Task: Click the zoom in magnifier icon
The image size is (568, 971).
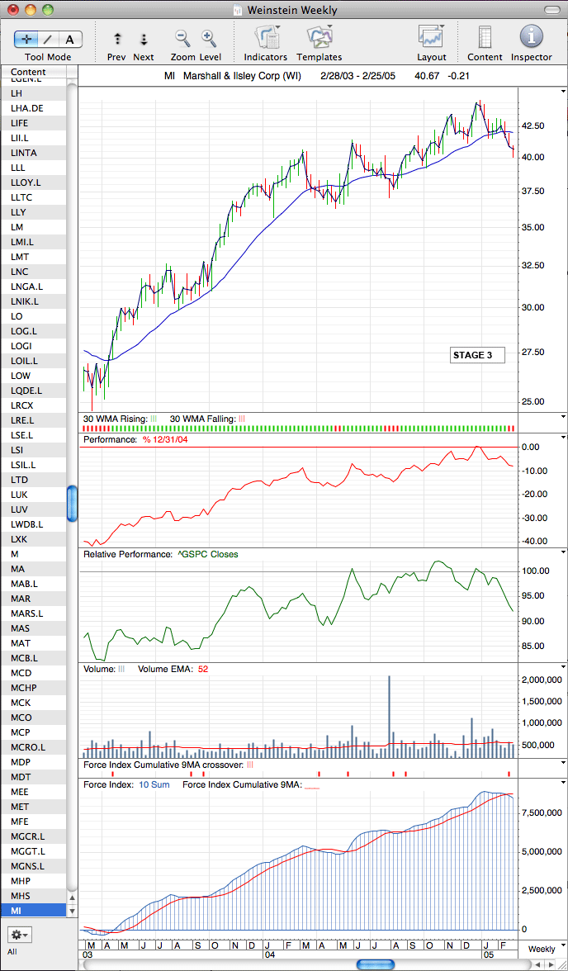Action: click(x=210, y=38)
